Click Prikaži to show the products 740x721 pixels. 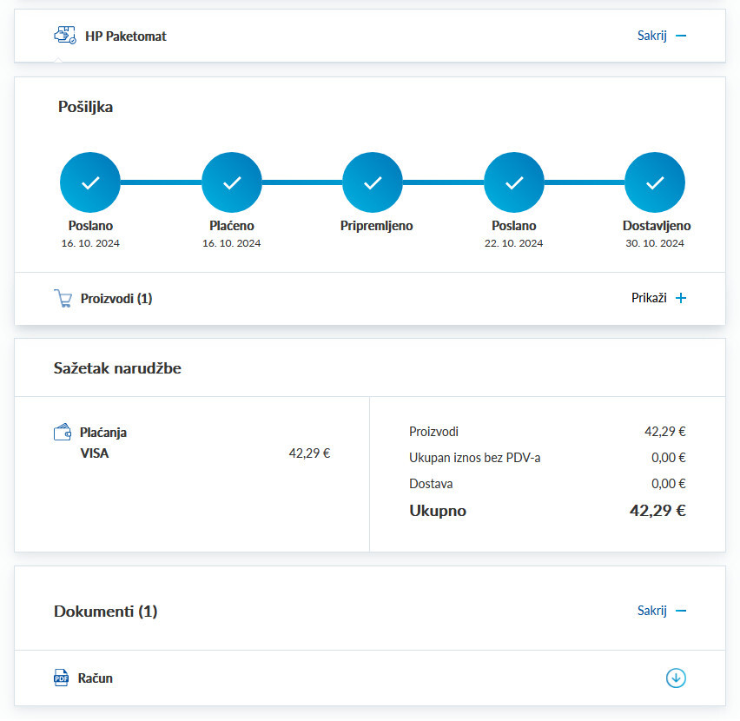click(649, 298)
